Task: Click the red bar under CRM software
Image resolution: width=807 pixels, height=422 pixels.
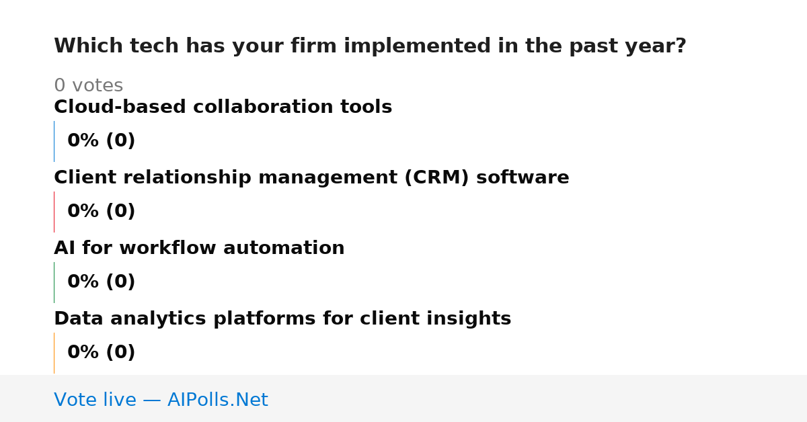Action: (x=54, y=212)
